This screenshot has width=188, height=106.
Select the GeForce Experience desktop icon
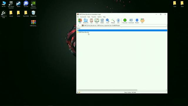tap(33, 5)
